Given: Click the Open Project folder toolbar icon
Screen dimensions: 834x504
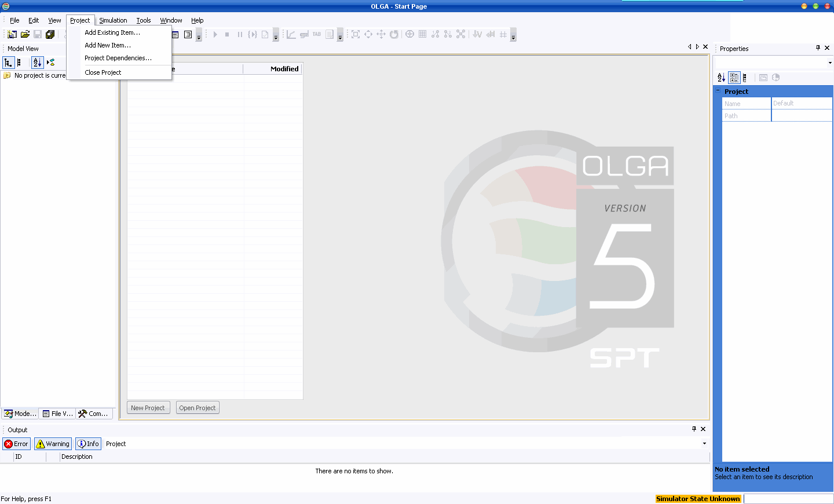Looking at the screenshot, I should coord(25,35).
